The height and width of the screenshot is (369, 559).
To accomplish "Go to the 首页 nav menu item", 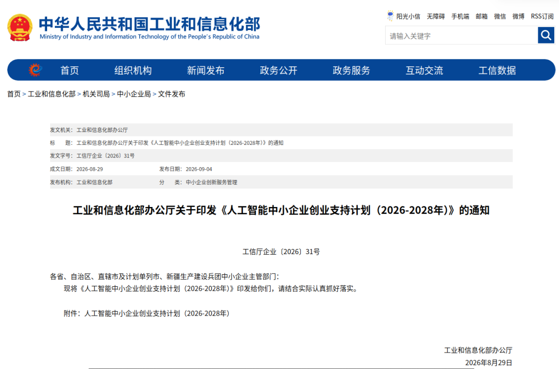I will point(69,70).
